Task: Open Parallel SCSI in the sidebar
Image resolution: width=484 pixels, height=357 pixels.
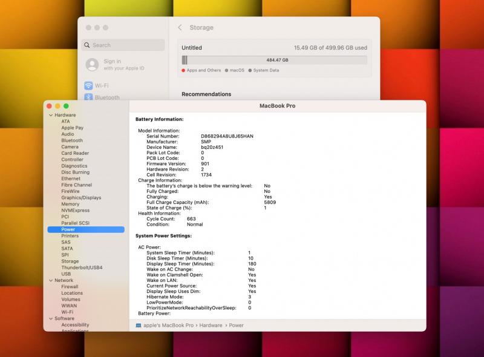Action: click(x=75, y=223)
